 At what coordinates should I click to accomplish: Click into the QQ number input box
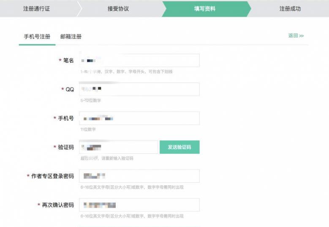click(139, 89)
